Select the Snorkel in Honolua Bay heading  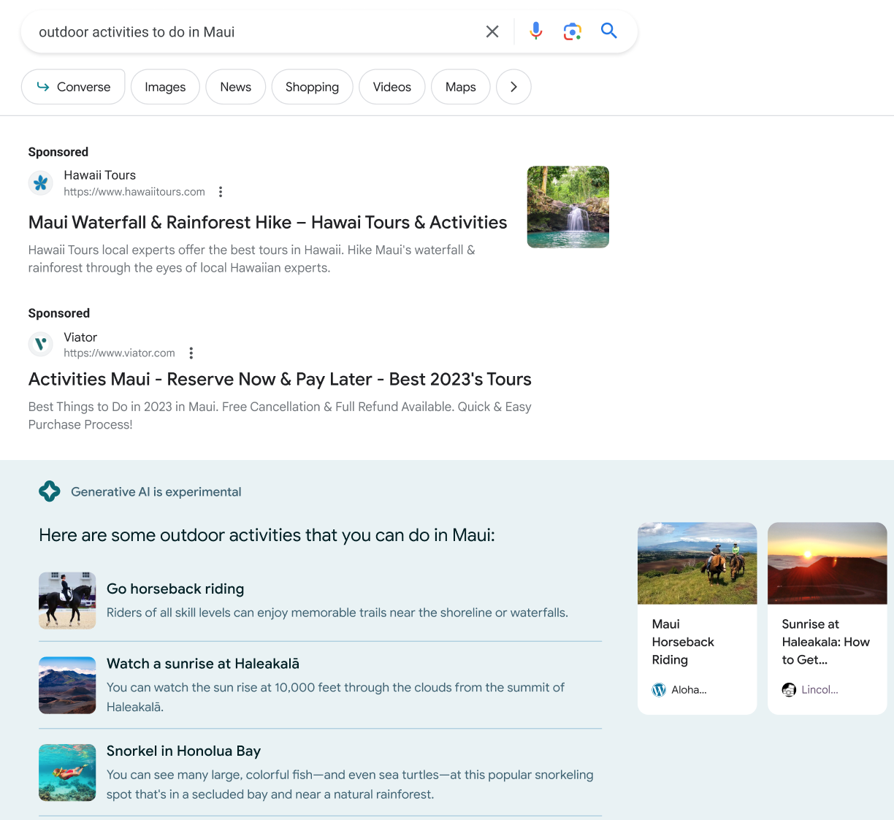183,751
